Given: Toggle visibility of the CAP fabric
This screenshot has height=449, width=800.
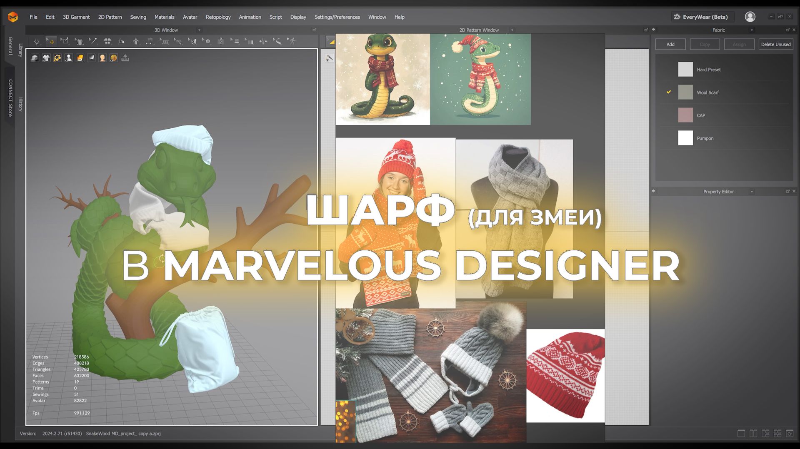Looking at the screenshot, I should click(669, 115).
